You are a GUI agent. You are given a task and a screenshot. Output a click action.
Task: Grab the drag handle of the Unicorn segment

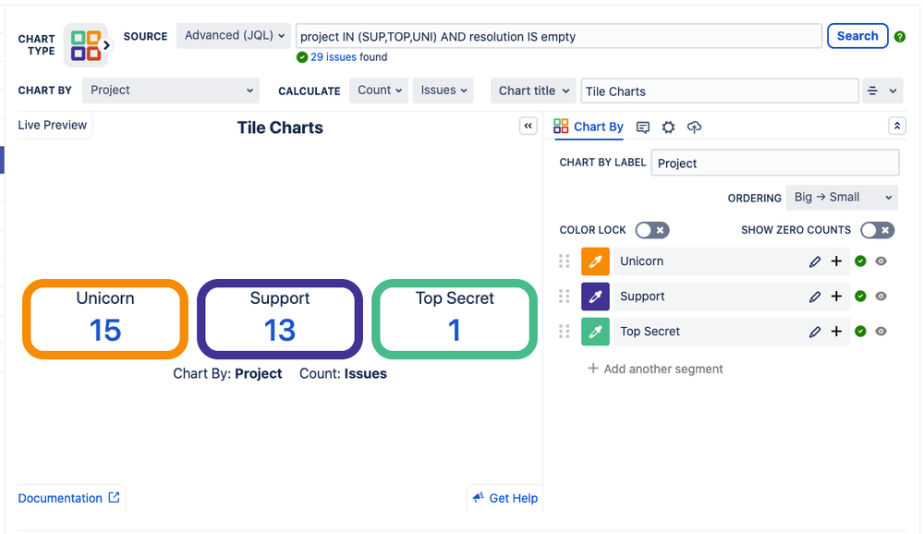tap(564, 261)
